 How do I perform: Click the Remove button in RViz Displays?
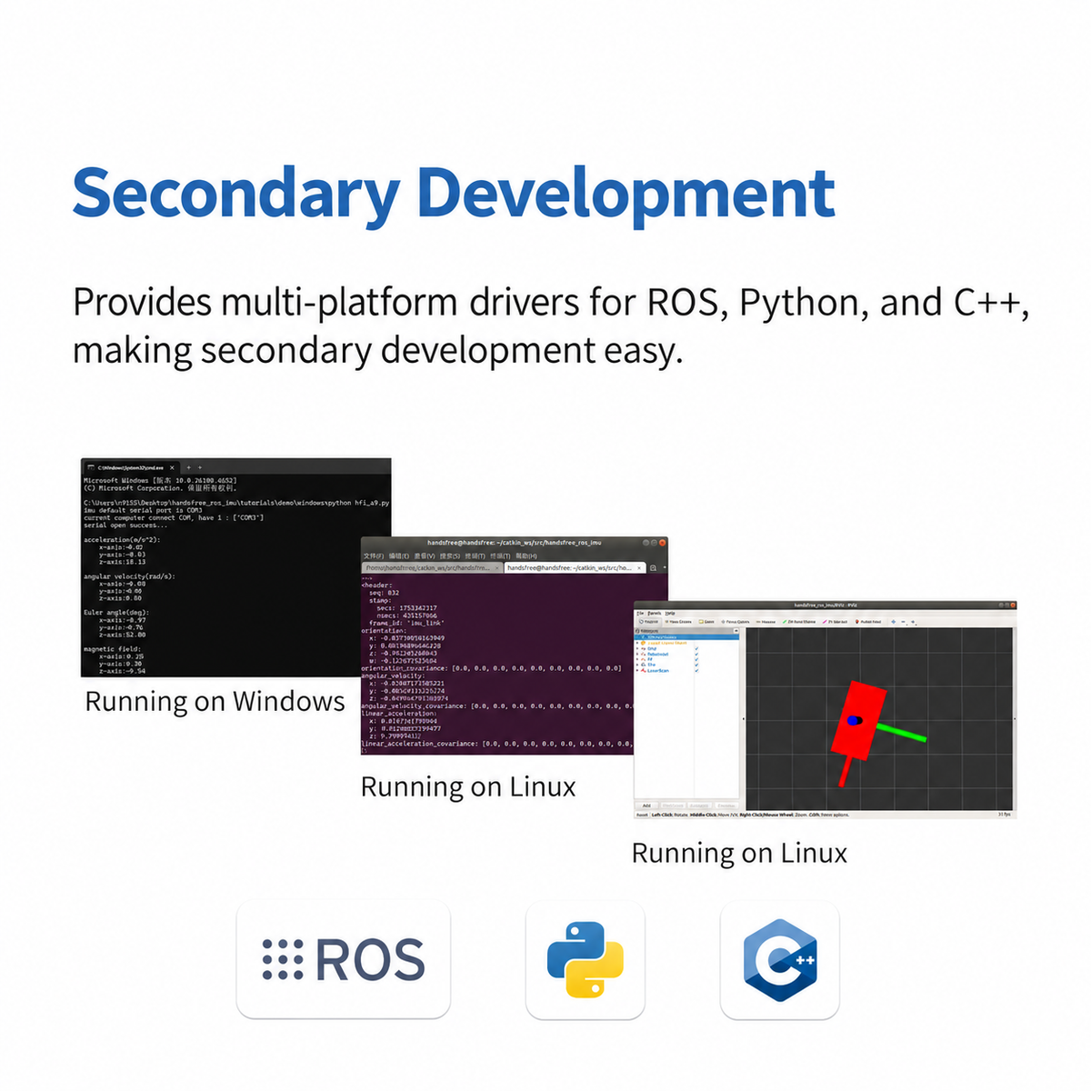pos(699,806)
